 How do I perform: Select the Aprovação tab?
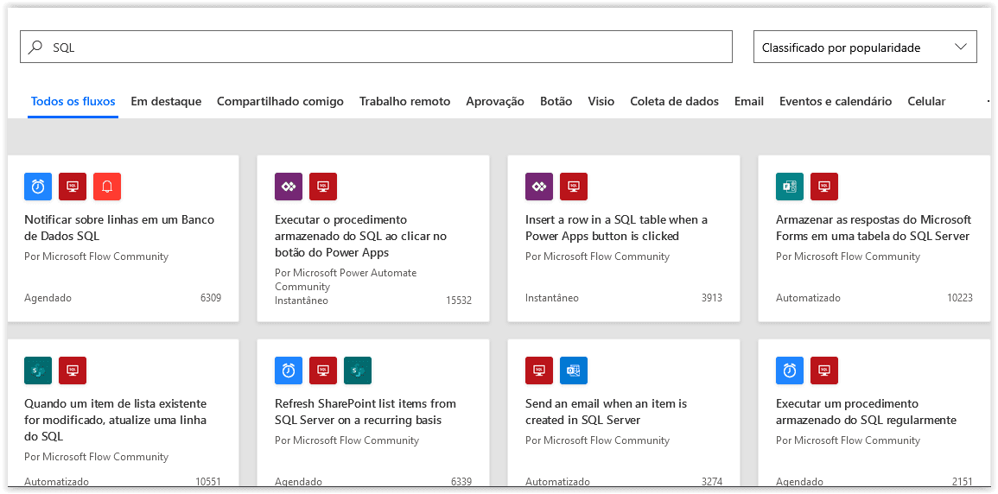pos(495,101)
